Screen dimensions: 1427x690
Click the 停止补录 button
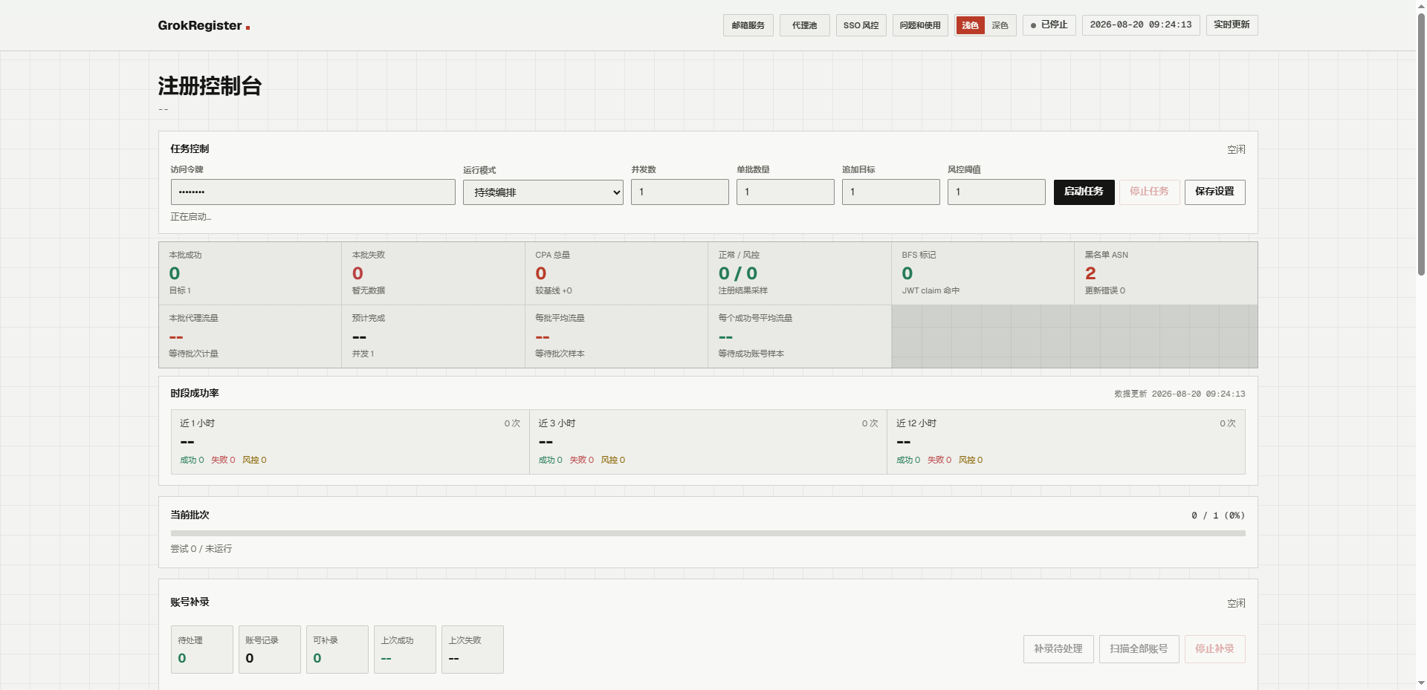(1214, 649)
